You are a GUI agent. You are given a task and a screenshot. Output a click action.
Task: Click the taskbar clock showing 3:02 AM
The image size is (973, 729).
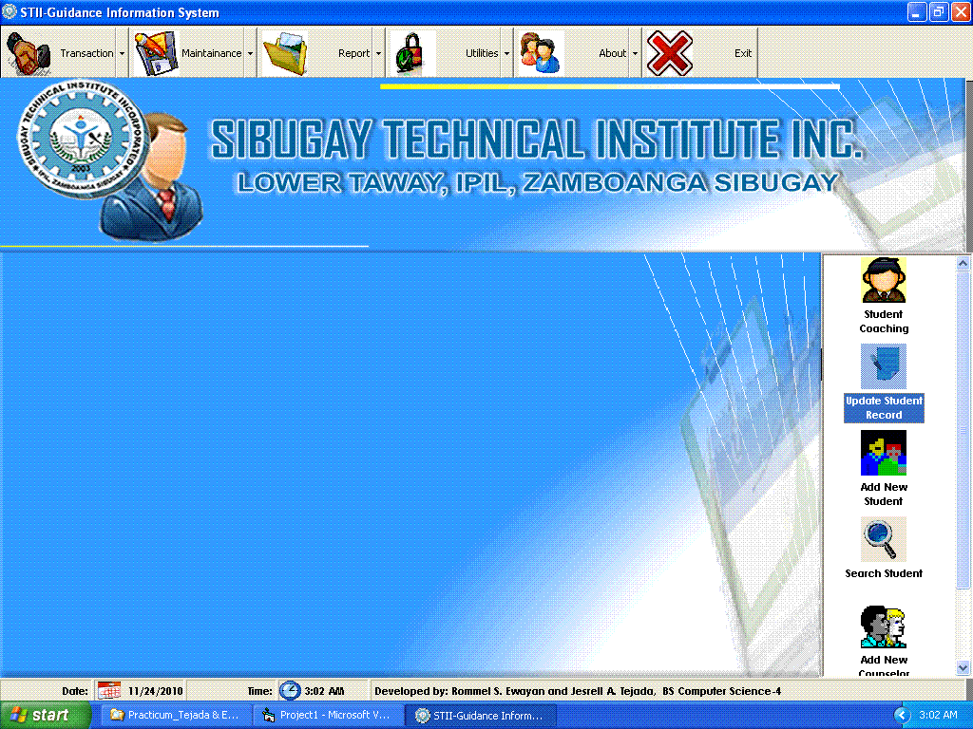point(938,715)
